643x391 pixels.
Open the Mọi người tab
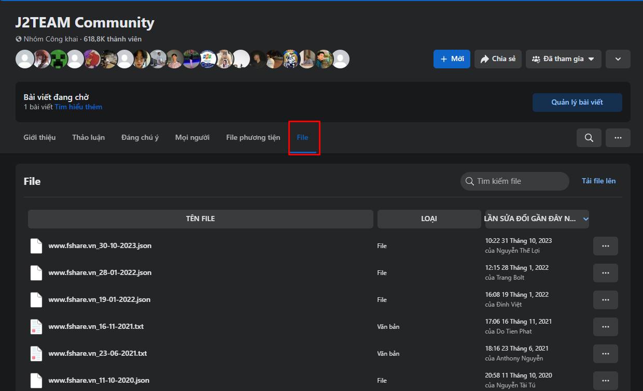[x=192, y=138]
